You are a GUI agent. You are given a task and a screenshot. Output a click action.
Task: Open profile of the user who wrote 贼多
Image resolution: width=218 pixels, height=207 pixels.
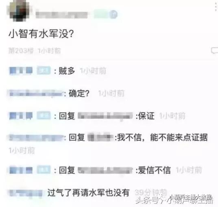click(21, 70)
